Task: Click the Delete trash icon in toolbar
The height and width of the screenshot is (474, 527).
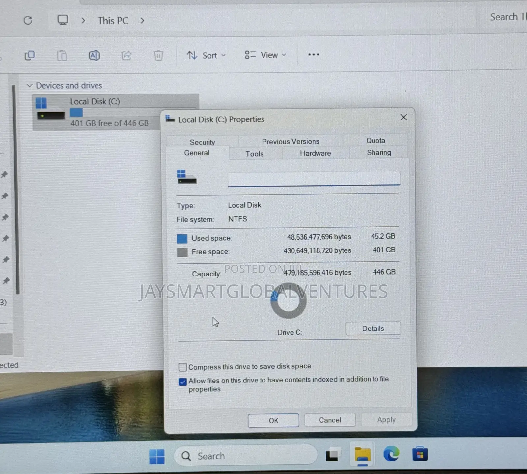Action: (158, 55)
